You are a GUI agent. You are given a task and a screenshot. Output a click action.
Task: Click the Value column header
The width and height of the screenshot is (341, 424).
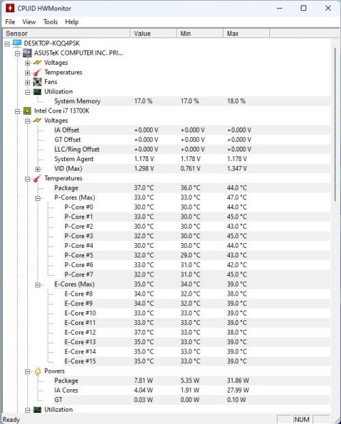pos(153,33)
